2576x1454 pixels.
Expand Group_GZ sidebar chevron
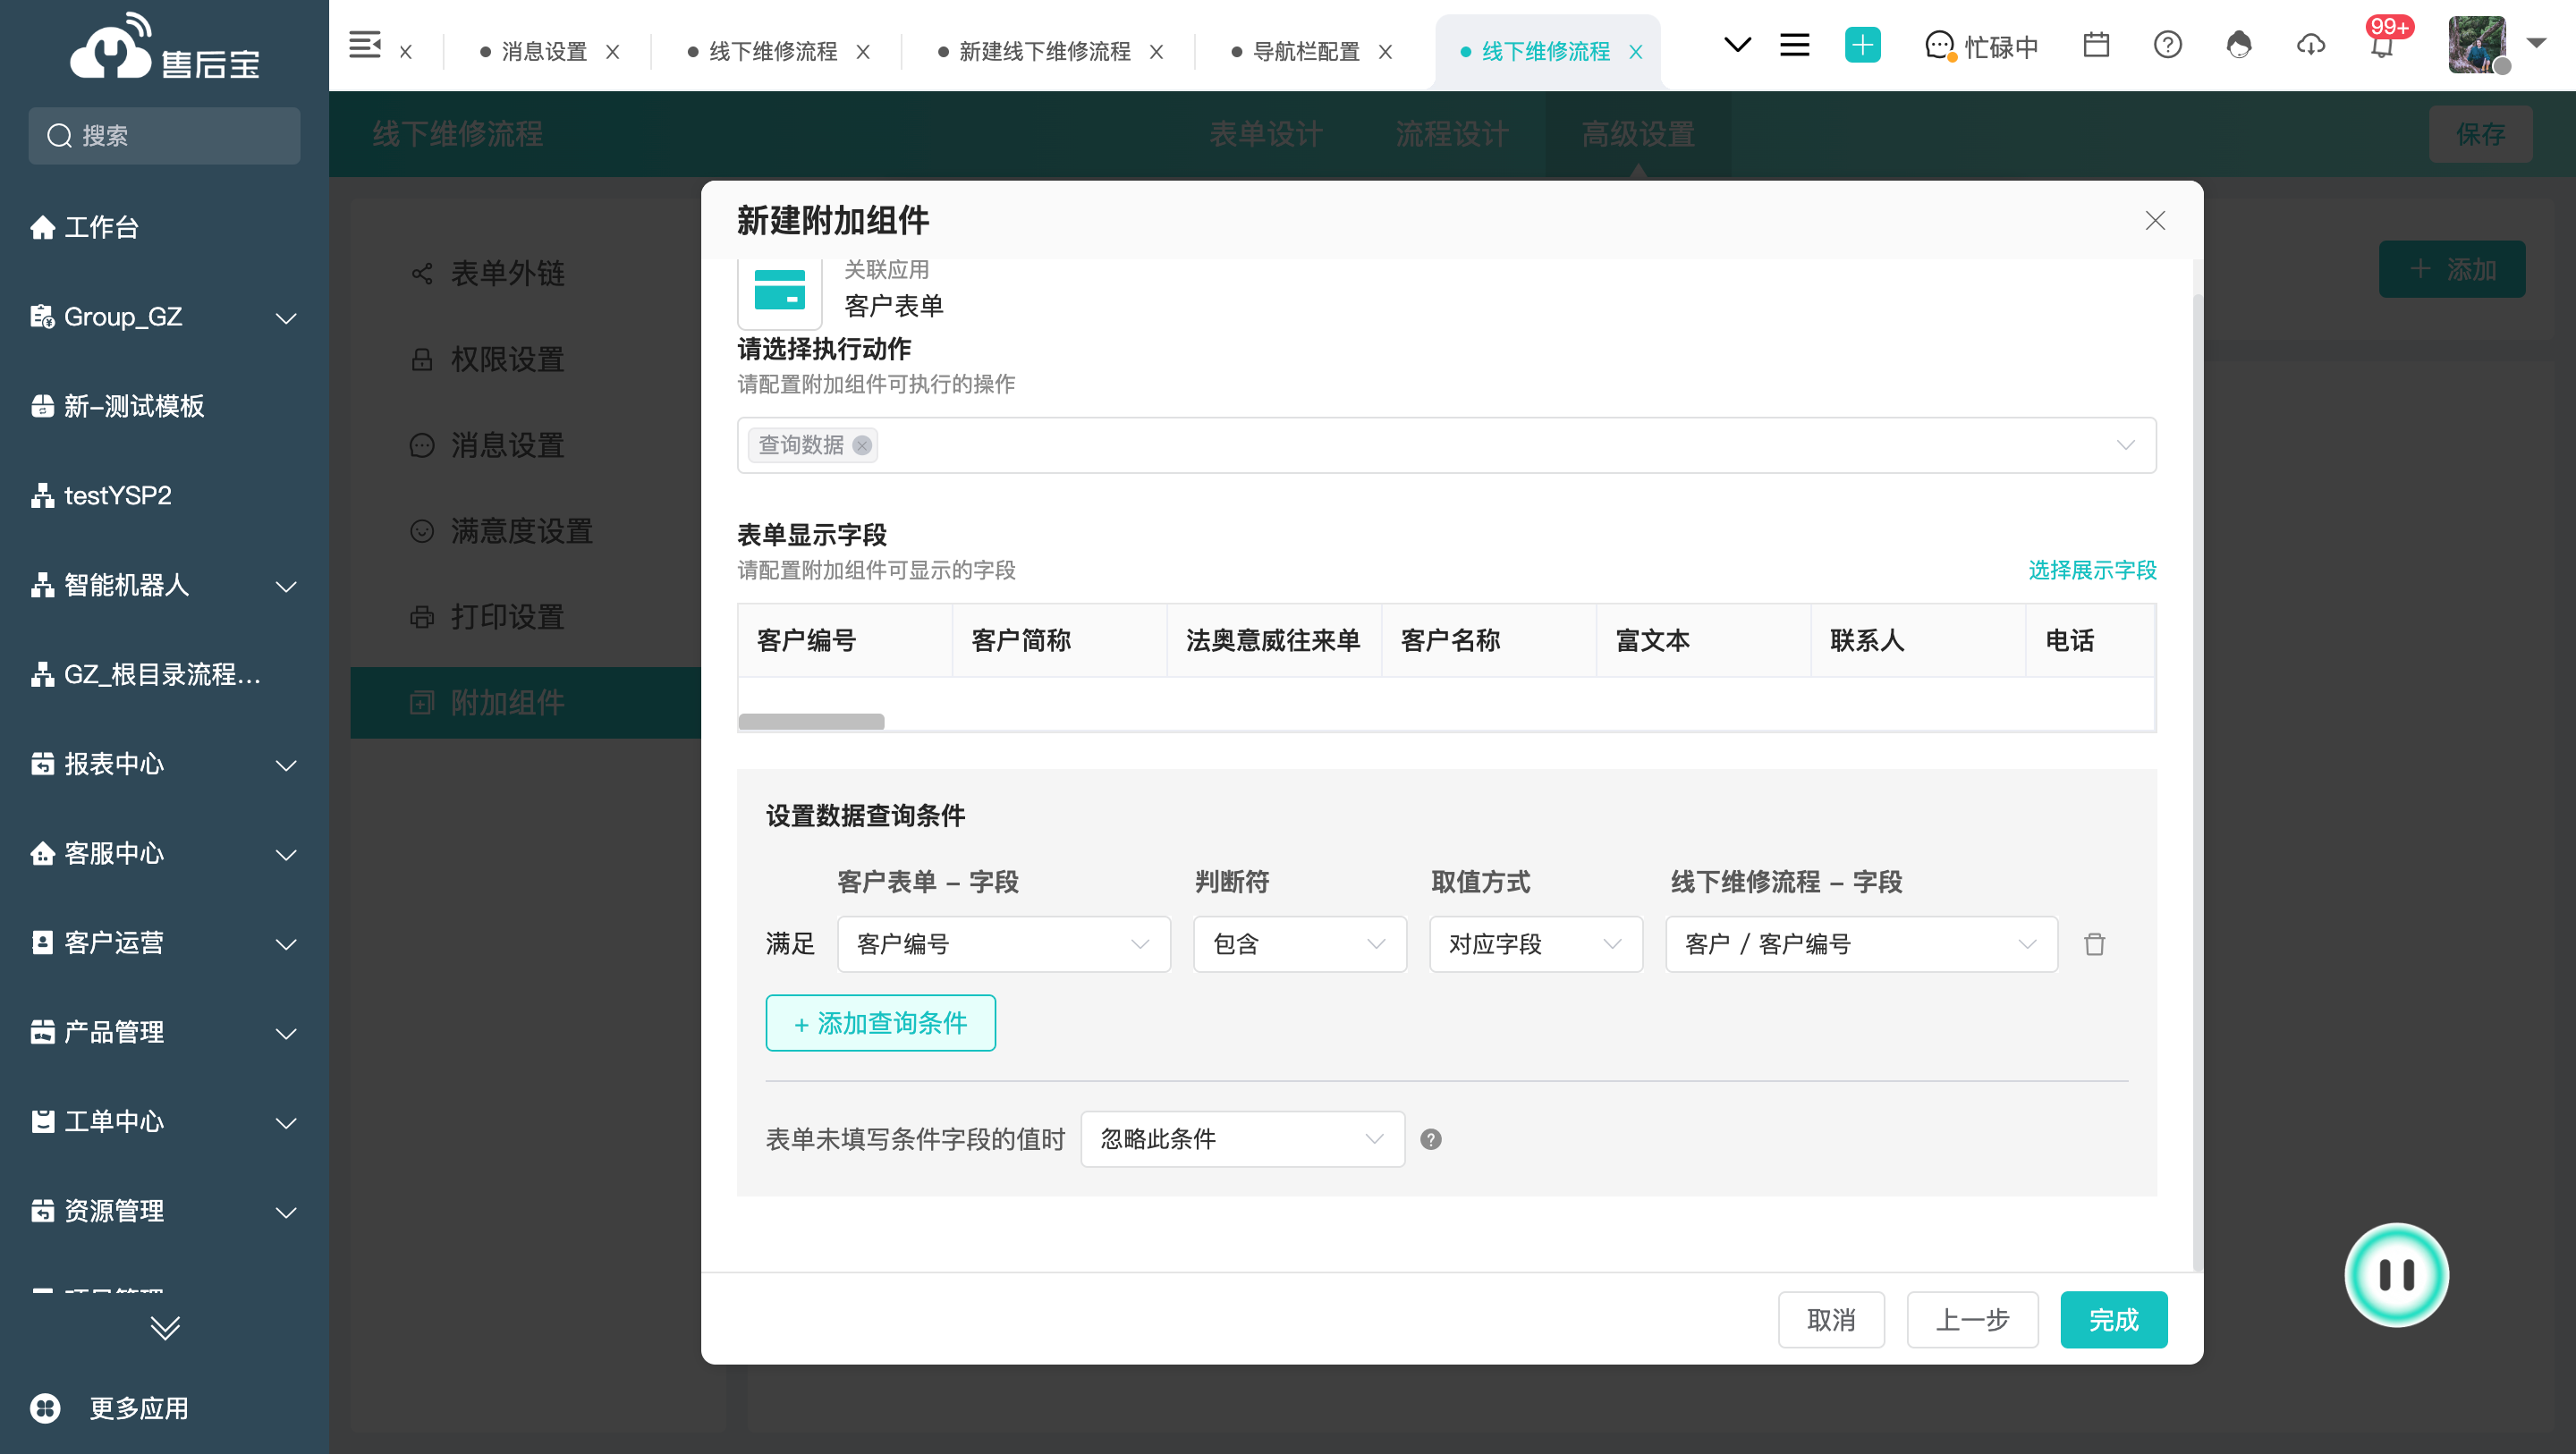coord(286,318)
